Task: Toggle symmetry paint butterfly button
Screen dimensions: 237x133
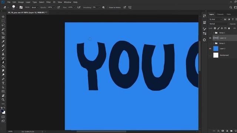Action: click(130, 7)
